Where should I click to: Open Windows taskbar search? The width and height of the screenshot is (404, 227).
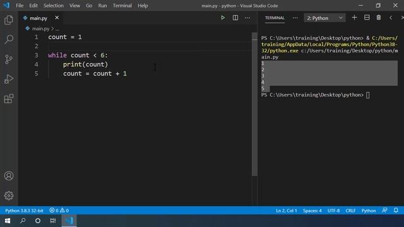[23, 221]
